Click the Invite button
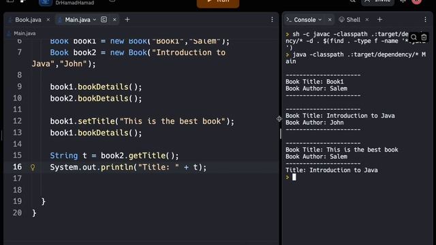This screenshot has height=245, width=436. tap(377, 1)
